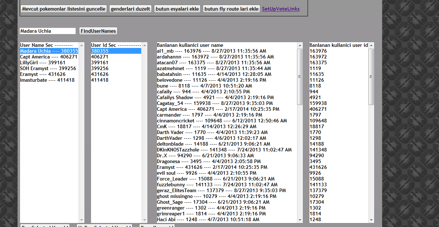
Task: Click down arrow of banned user name scrollbar
Action: pyautogui.click(x=300, y=220)
